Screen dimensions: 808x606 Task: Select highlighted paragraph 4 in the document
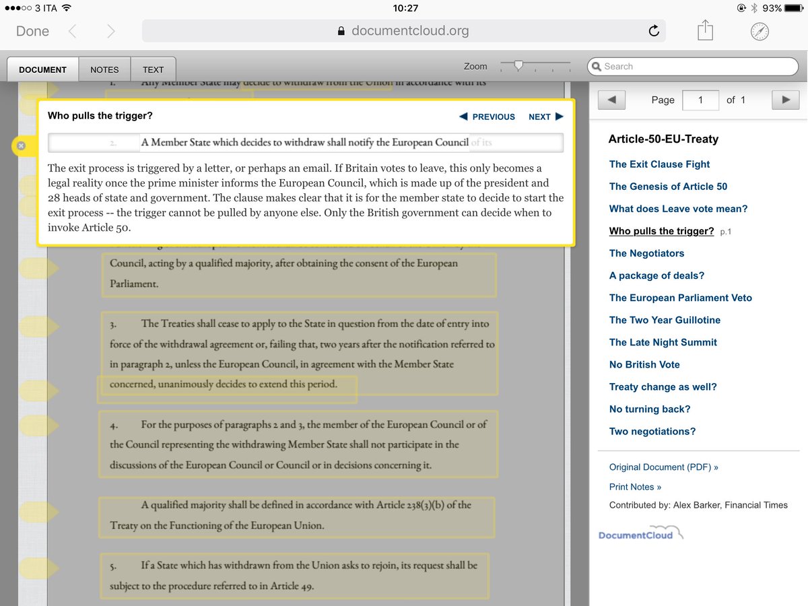(299, 444)
